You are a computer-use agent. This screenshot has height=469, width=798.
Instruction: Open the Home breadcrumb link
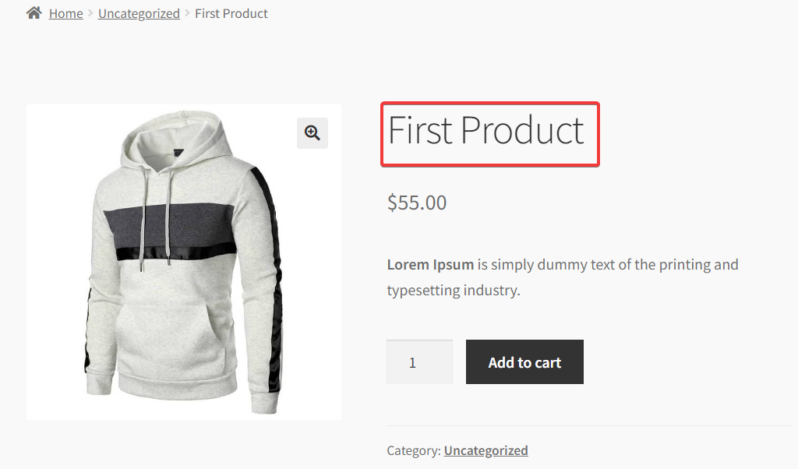click(x=65, y=13)
